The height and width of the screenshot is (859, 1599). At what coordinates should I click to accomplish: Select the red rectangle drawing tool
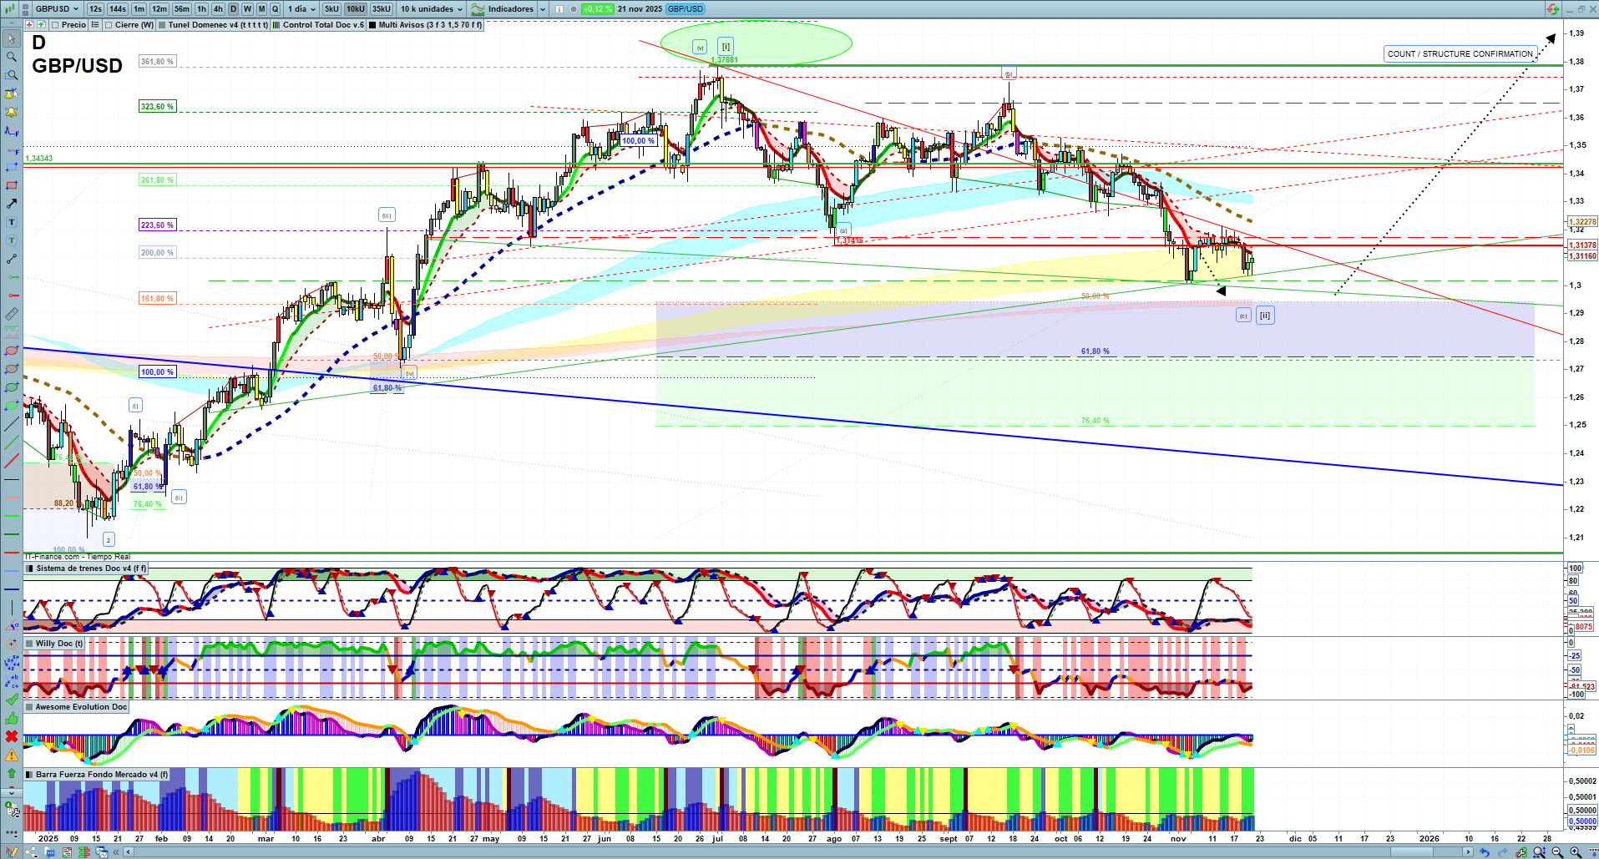(x=12, y=185)
